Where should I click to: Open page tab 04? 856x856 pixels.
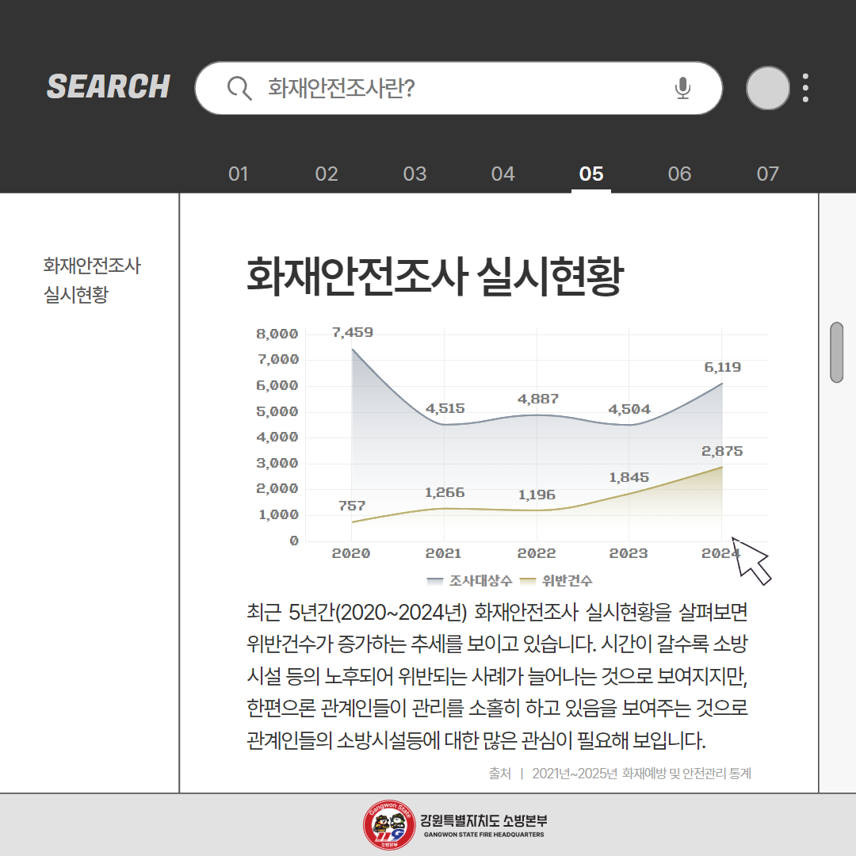point(503,174)
